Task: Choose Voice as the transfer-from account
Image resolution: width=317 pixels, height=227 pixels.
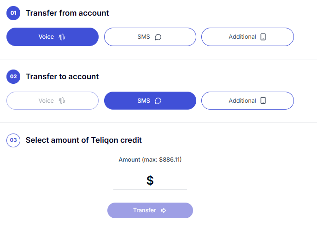Action: click(x=52, y=37)
